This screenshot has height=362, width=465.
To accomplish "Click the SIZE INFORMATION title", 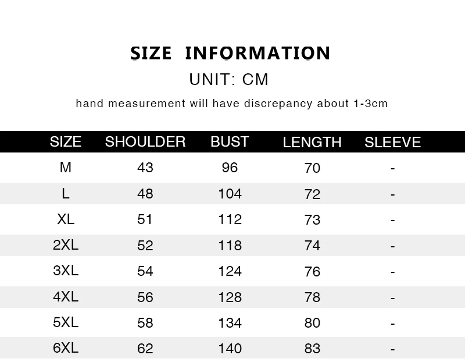I will coord(231,53).
